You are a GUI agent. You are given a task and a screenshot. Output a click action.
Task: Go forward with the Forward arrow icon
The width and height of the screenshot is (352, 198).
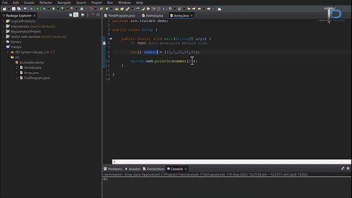(x=208, y=9)
